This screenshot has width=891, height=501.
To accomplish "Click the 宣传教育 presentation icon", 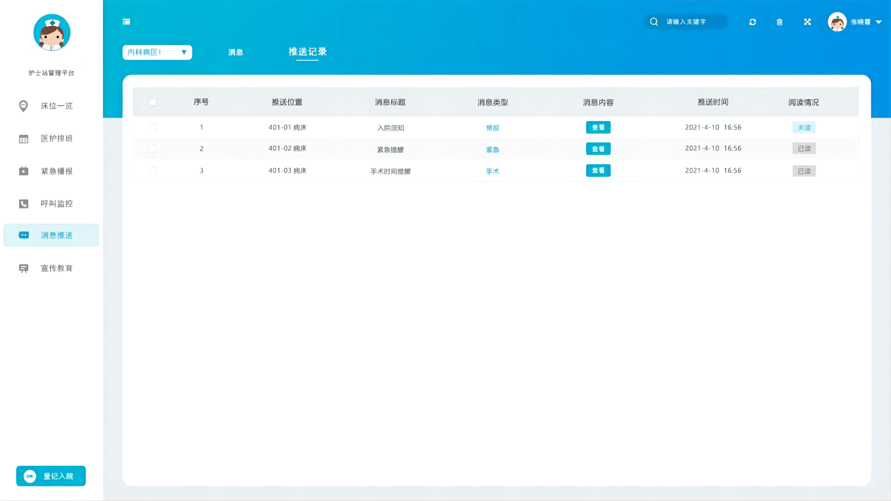I will pos(23,268).
